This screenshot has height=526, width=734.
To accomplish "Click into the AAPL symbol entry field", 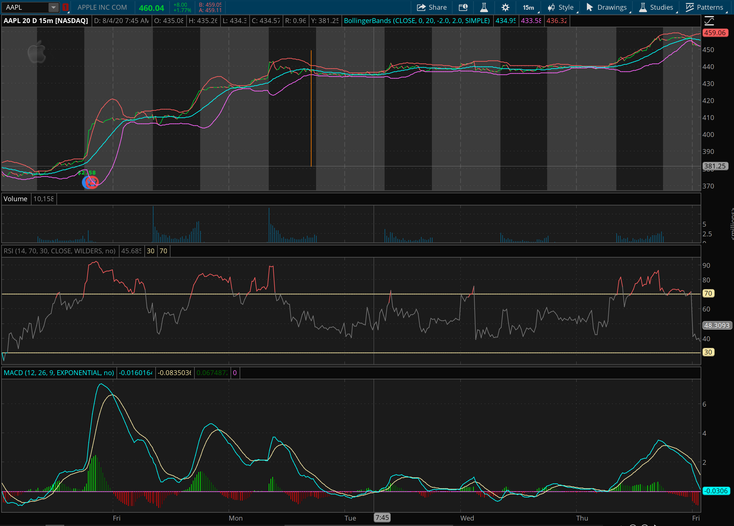I will point(25,8).
